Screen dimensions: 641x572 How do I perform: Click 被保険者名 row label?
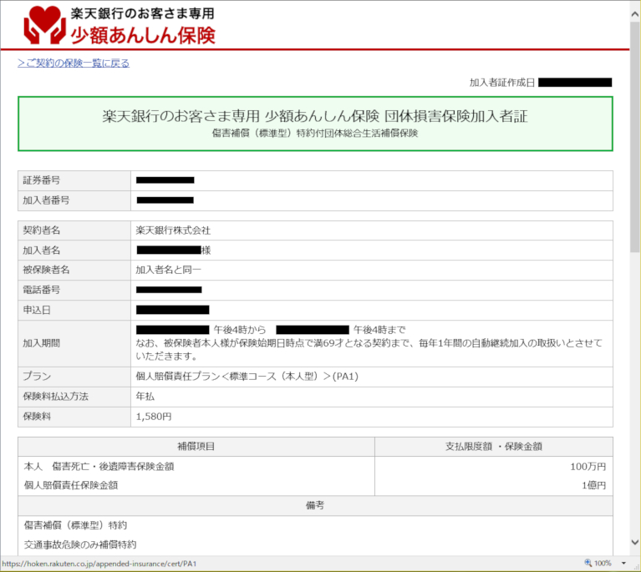46,270
